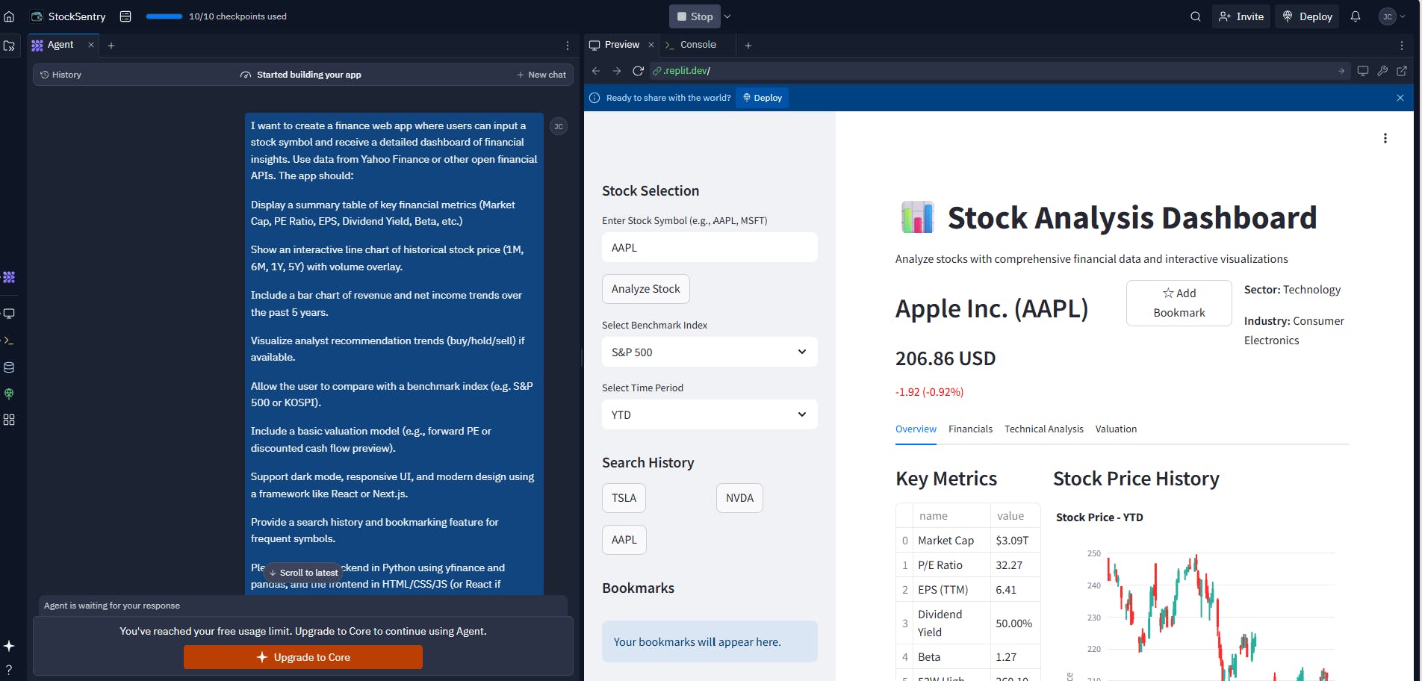Viewport: 1422px width, 681px height.
Task: Open the search magnifier in the top bar
Action: 1196,16
